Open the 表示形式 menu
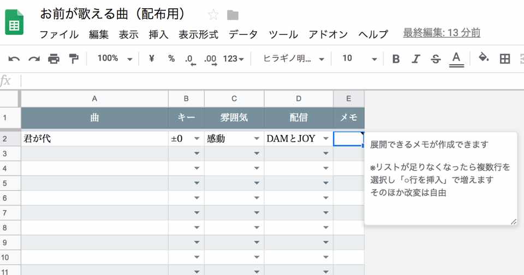This screenshot has width=524, height=275. [x=198, y=34]
